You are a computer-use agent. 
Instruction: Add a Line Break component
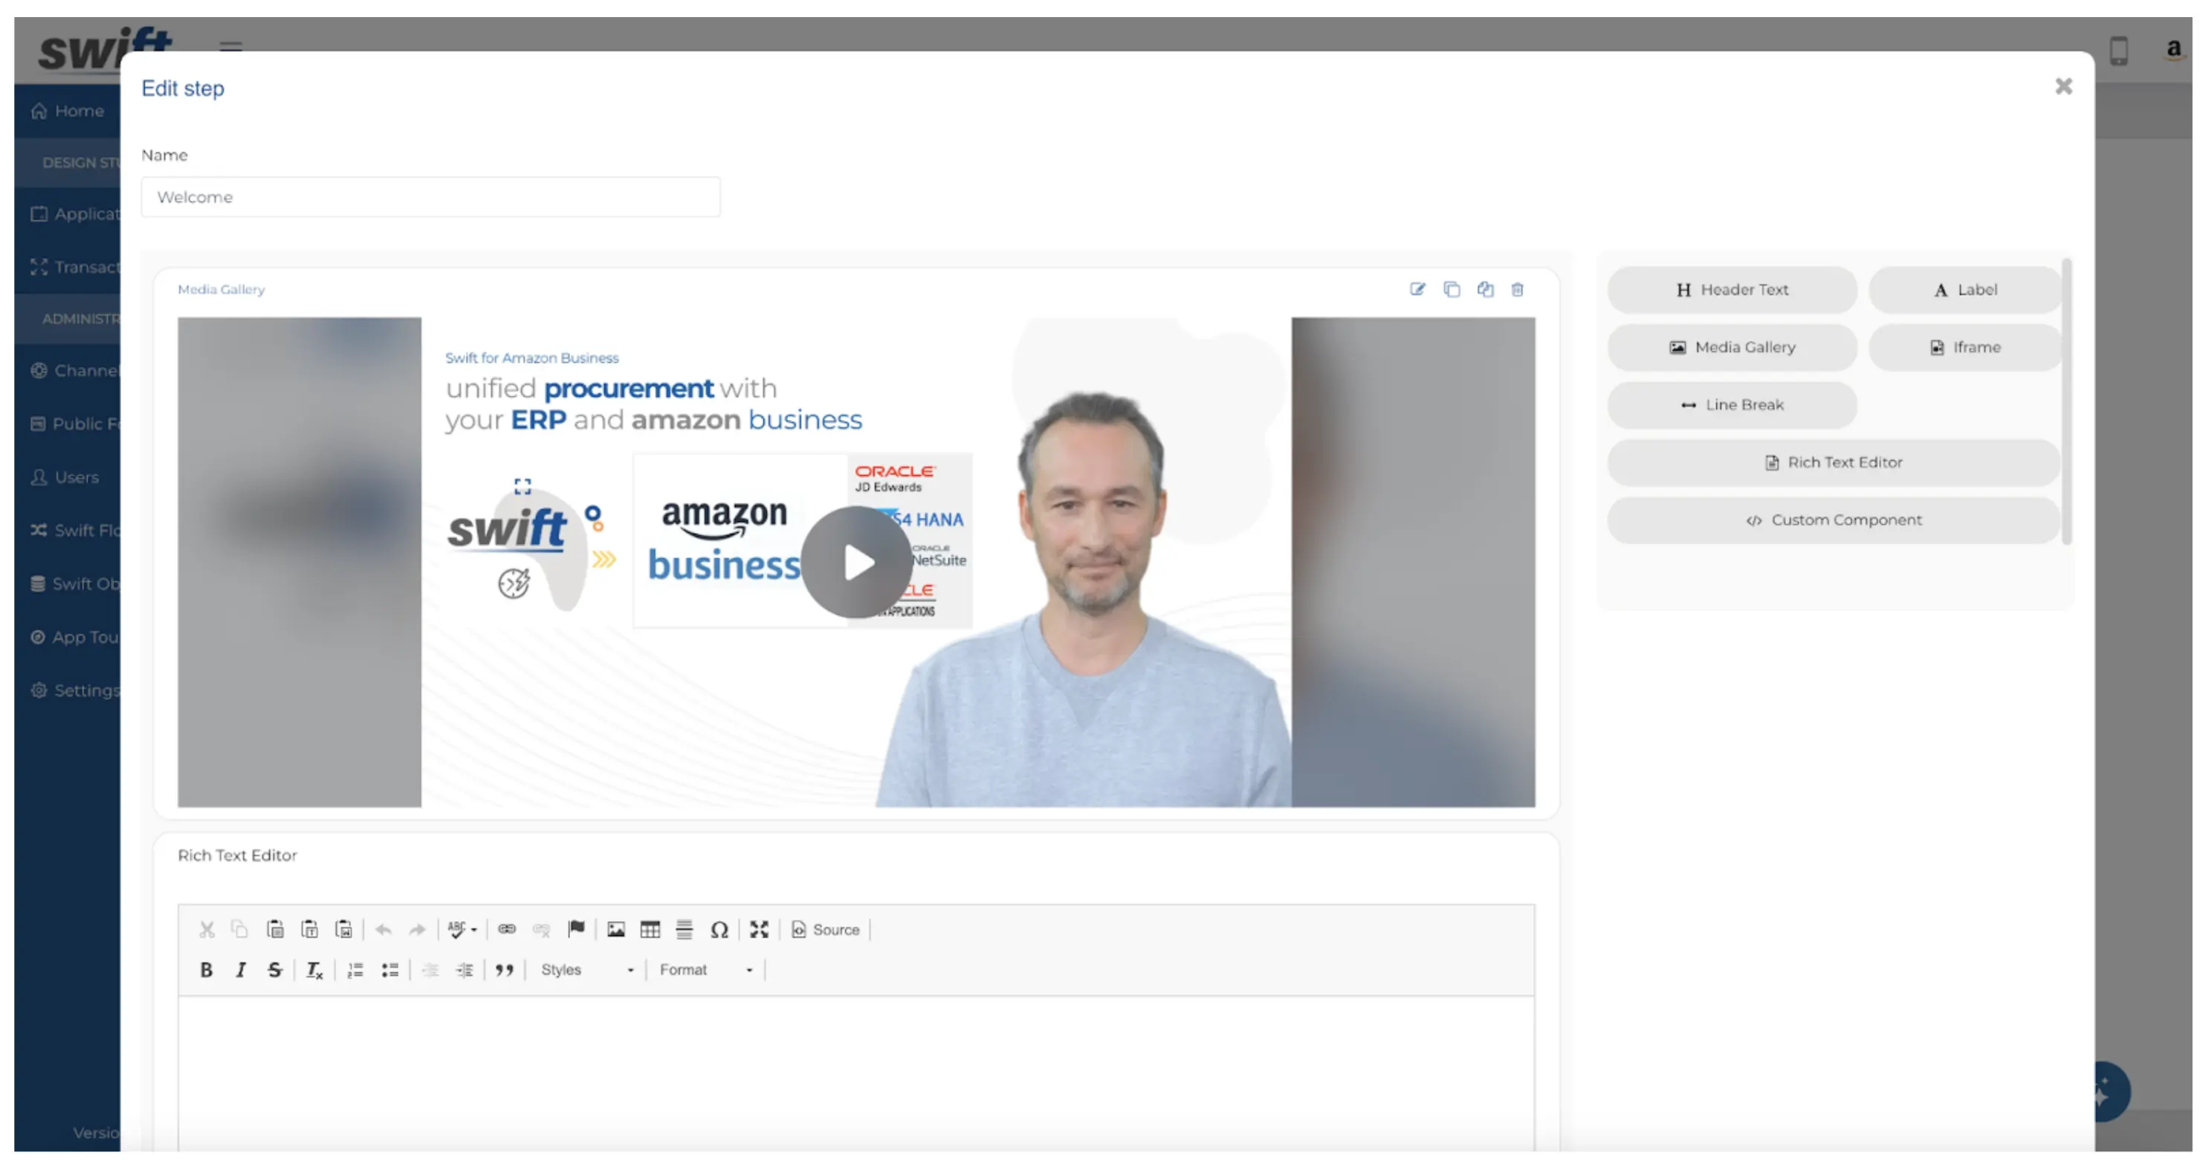coord(1732,404)
